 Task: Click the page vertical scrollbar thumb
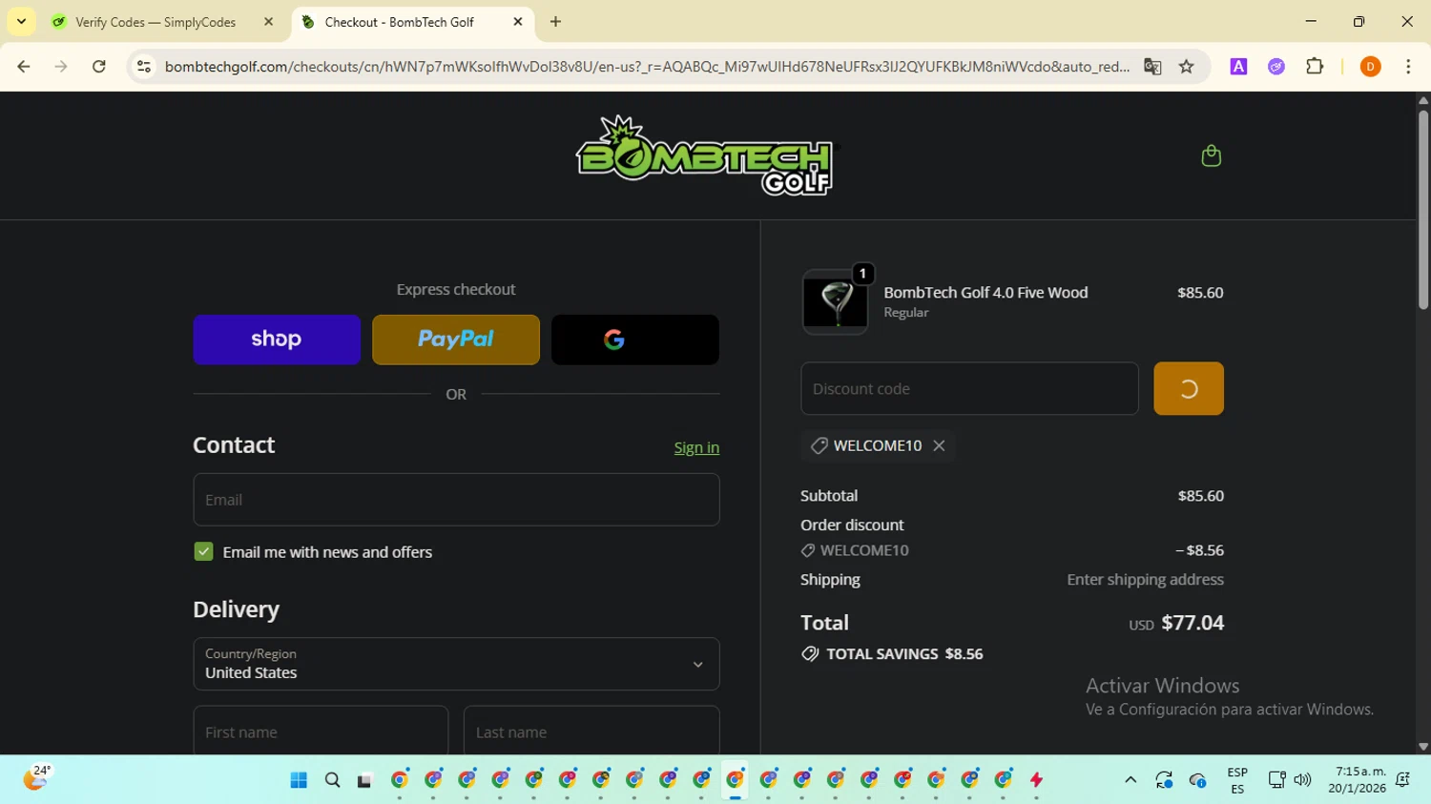click(1422, 210)
